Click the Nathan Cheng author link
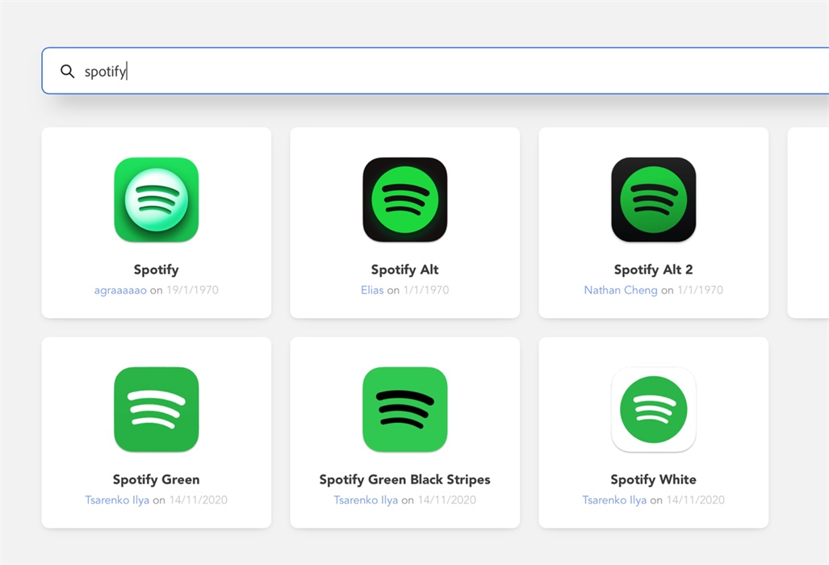This screenshot has height=565, width=829. [x=621, y=290]
